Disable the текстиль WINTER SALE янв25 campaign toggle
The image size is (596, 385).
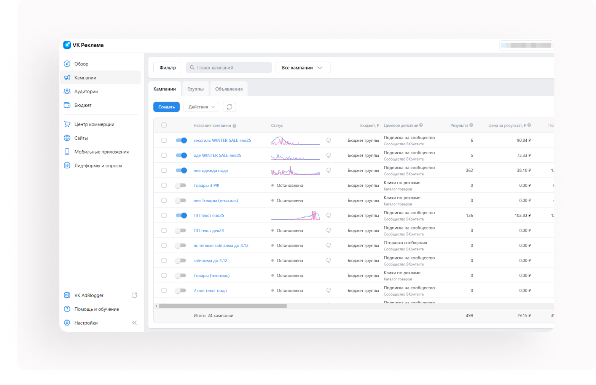(181, 140)
